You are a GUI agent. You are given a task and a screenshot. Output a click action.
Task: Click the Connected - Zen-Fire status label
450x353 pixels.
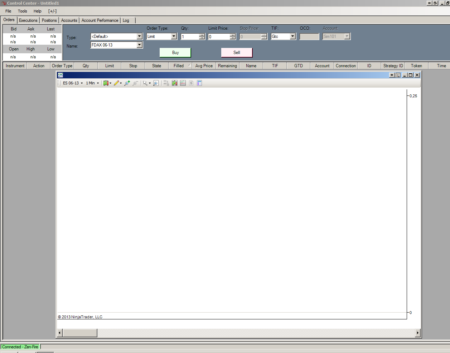pos(20,347)
